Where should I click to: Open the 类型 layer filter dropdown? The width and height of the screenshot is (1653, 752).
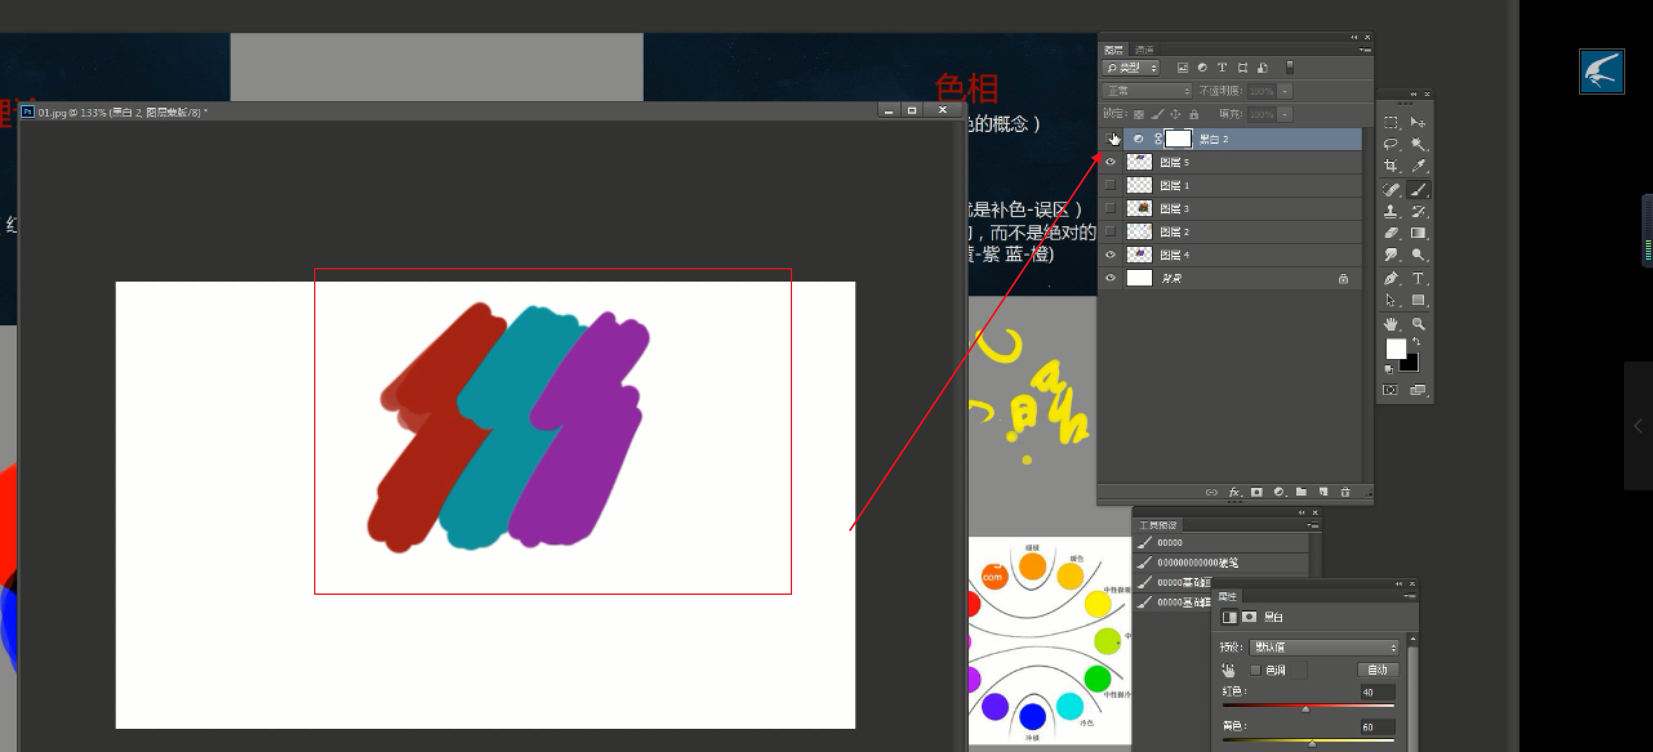(x=1131, y=68)
